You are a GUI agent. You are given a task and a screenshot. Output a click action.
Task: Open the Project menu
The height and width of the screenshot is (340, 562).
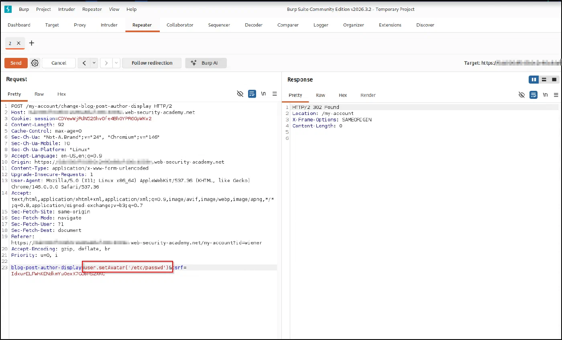[x=43, y=9]
